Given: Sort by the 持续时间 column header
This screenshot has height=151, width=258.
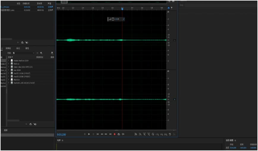Looking at the screenshot, I should pos(40,57).
